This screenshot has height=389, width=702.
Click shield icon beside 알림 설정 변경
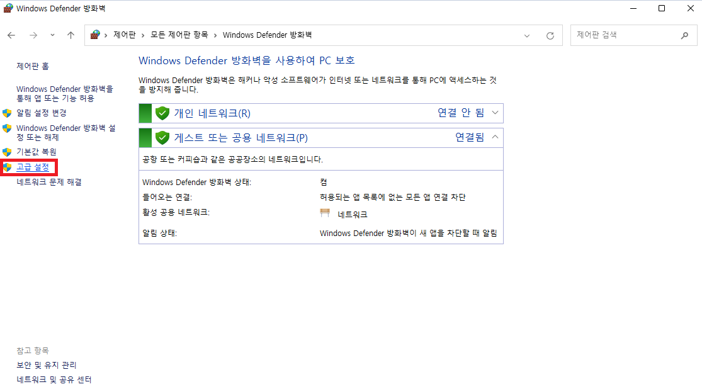point(7,113)
